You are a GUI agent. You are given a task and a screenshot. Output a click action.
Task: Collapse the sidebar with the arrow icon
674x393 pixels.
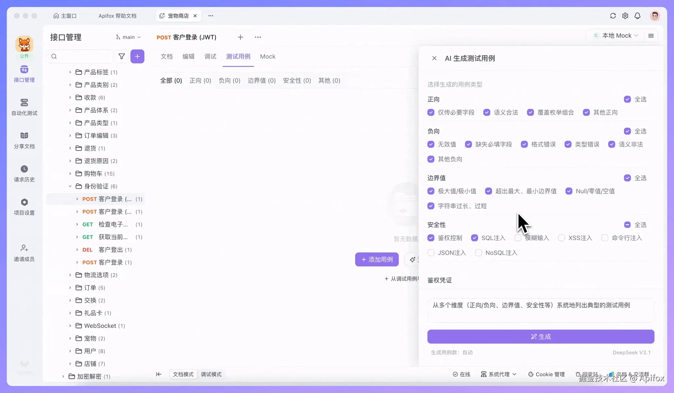pos(159,374)
